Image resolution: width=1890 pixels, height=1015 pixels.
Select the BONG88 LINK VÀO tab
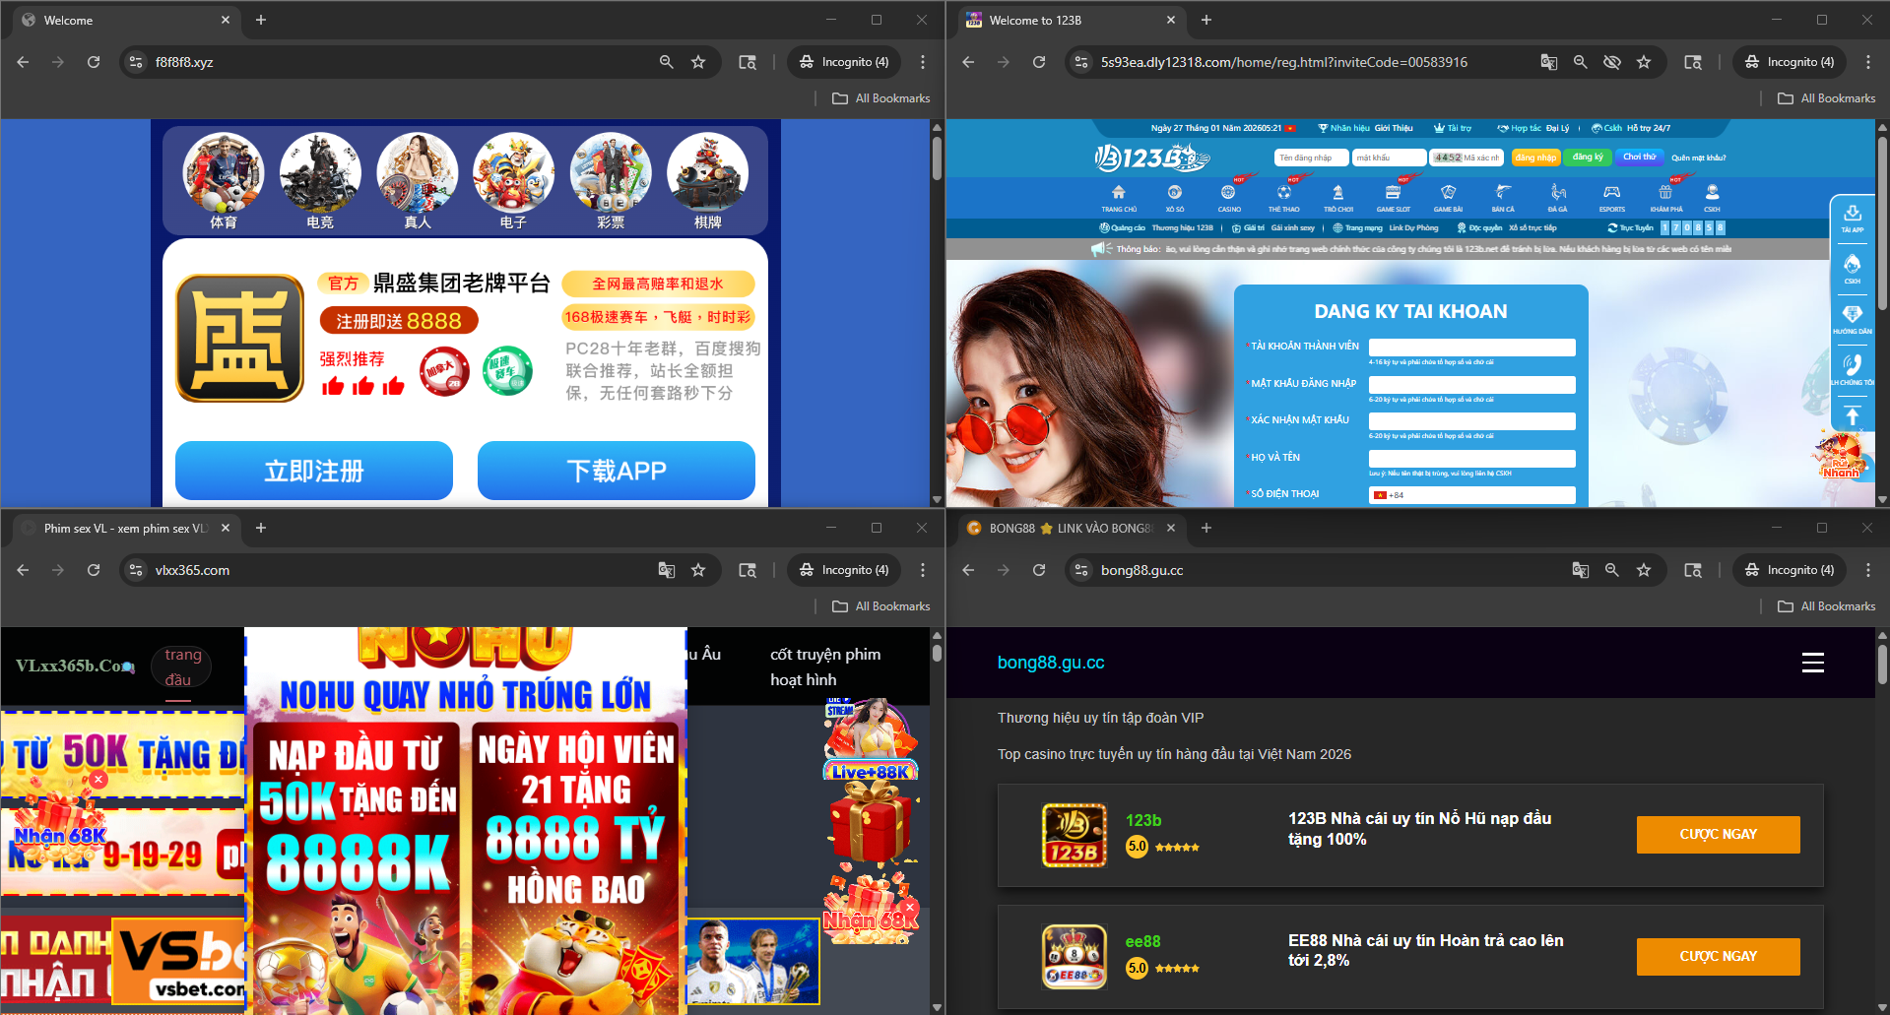coord(1071,529)
